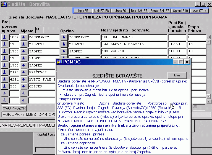Click the SJEDIŠTE-BORAVIŠTE help heading

pos(117,76)
